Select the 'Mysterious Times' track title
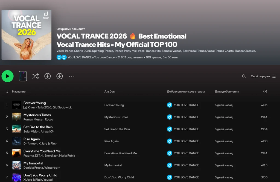This screenshot has height=182, width=280. click(x=37, y=115)
